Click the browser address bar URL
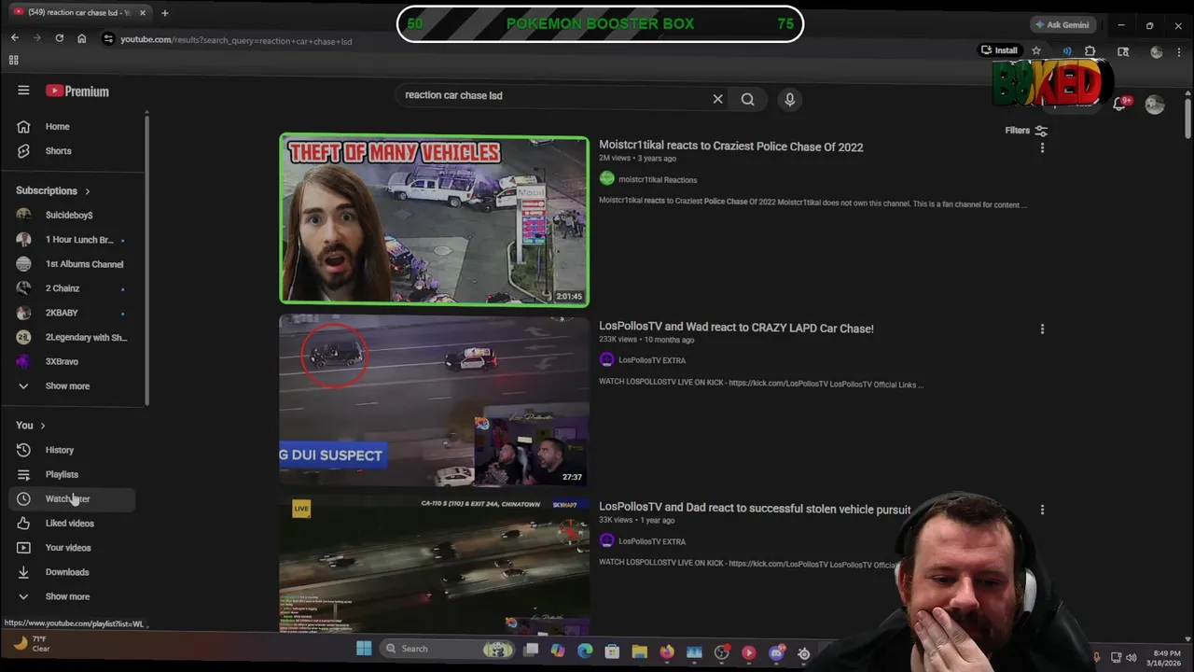 pos(236,40)
